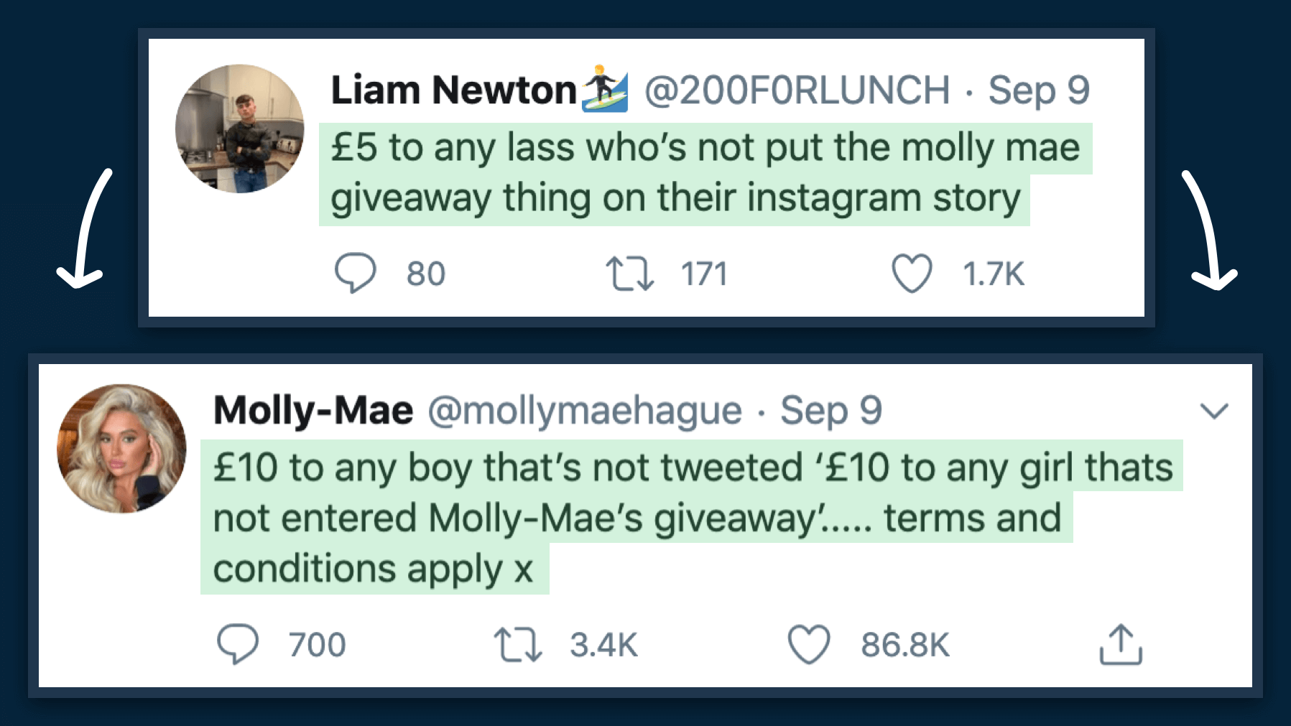Click the 86.8K likes count
1291x726 pixels.
coord(905,645)
